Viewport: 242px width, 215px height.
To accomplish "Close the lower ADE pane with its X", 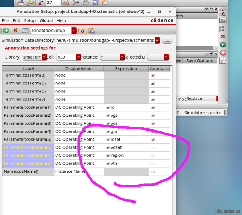I will tap(216, 54).
